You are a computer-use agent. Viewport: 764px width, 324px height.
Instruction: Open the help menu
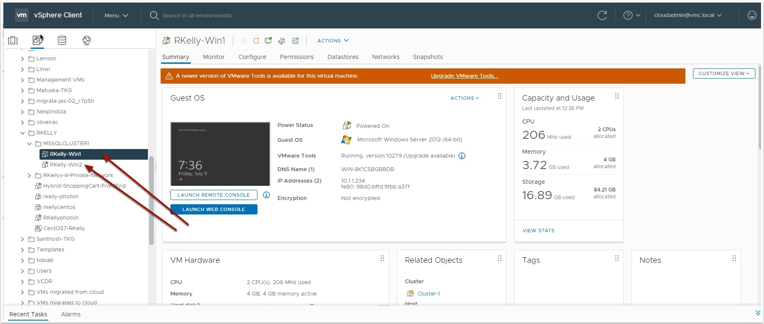[x=632, y=15]
